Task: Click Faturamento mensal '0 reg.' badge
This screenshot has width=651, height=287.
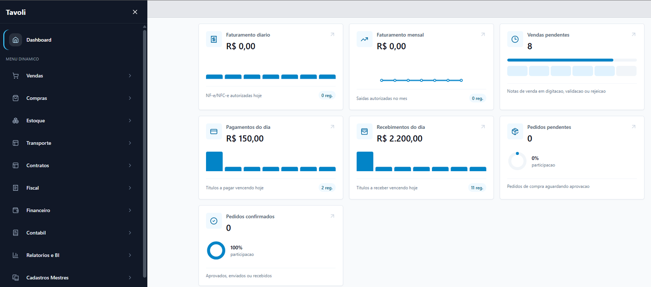Action: [x=478, y=98]
